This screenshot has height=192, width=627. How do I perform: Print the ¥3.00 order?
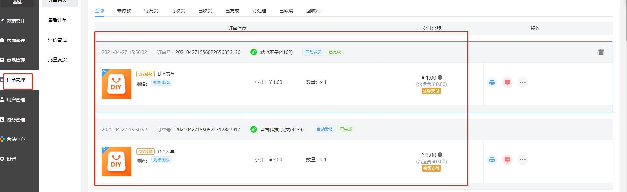(492, 160)
